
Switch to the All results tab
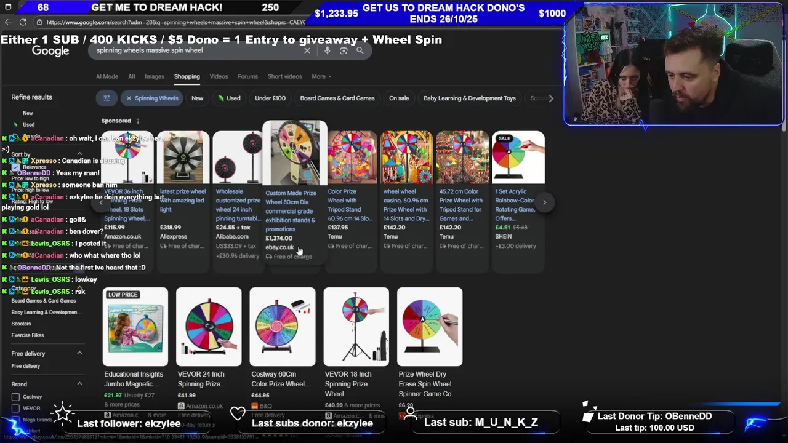click(x=131, y=76)
